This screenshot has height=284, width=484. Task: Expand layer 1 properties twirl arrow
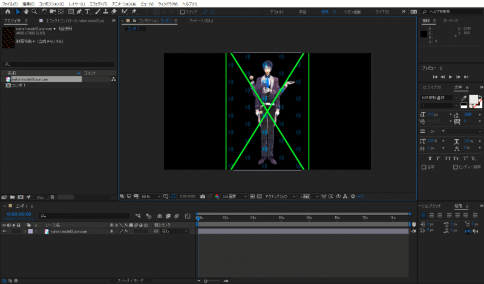(25, 231)
